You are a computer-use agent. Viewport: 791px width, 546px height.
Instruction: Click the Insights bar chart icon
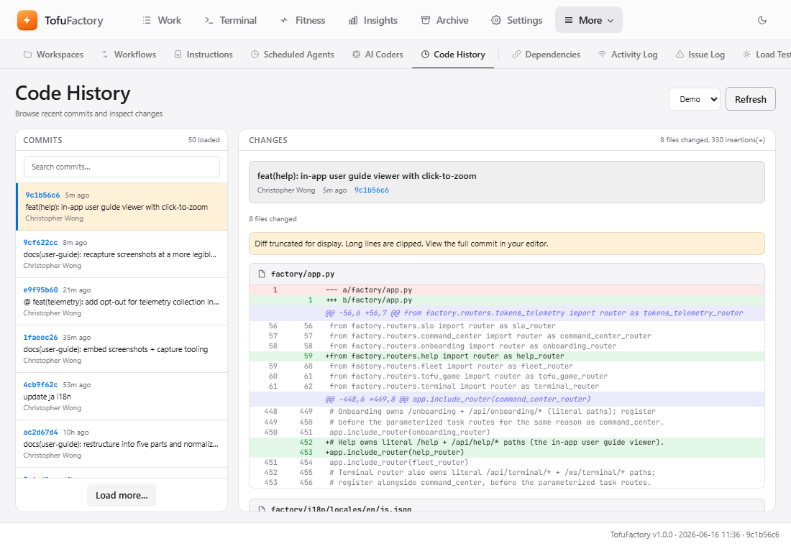(353, 20)
